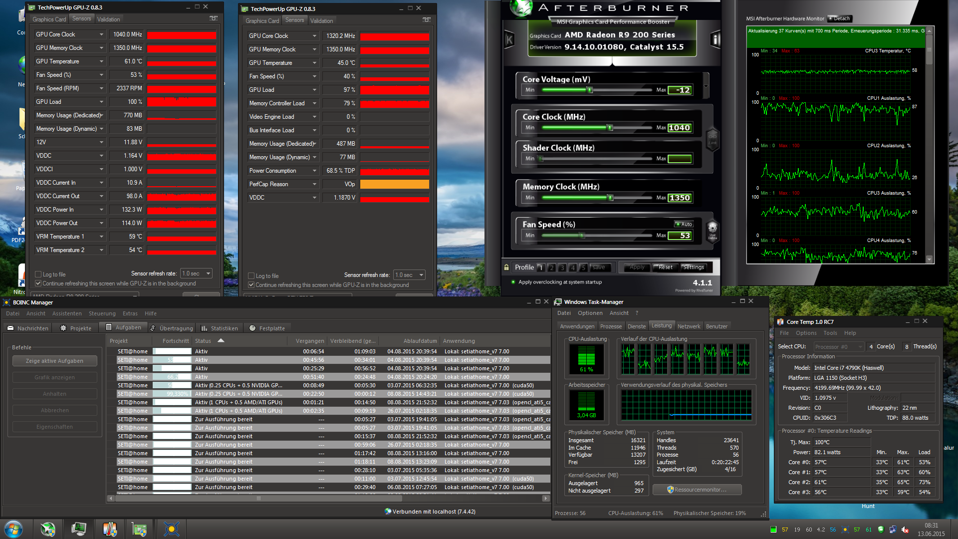Click the Kombustor 'K' icon in Afterburner
958x539 pixels.
point(509,39)
